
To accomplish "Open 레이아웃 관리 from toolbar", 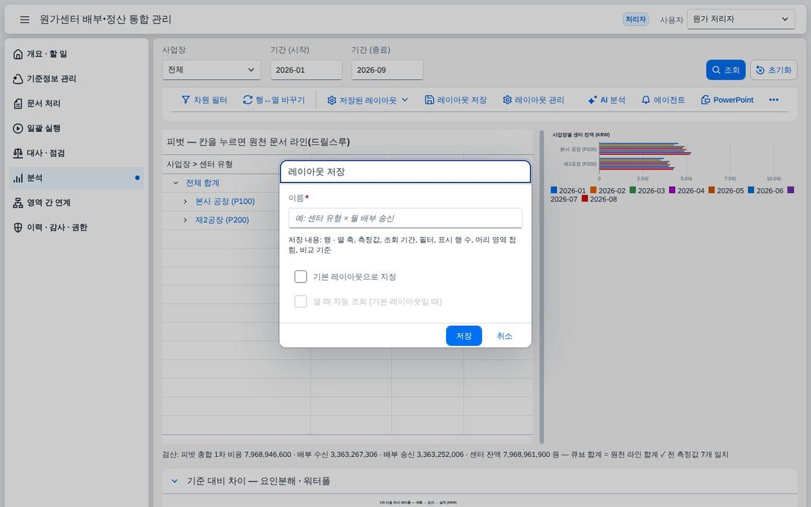I will 533,99.
